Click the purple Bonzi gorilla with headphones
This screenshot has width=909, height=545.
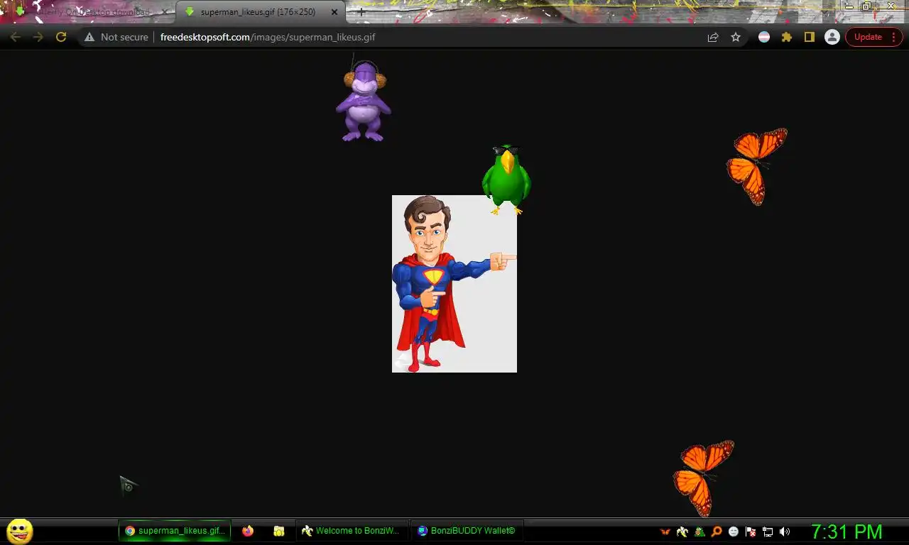tap(364, 101)
